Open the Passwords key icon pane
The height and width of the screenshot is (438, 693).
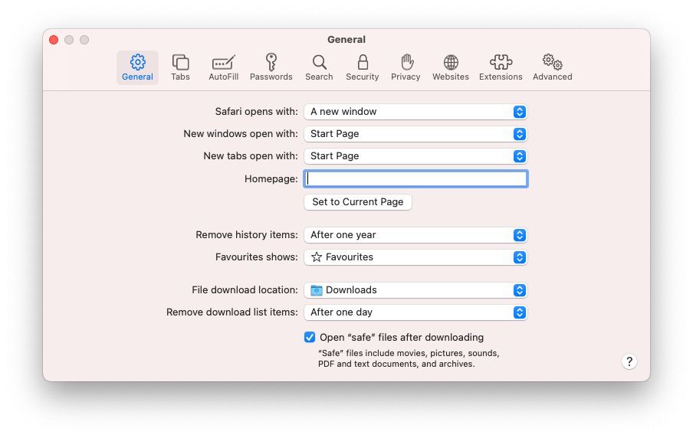pyautogui.click(x=271, y=67)
